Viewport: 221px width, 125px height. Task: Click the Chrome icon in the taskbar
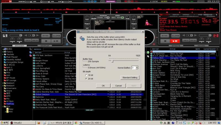pyautogui.click(x=76, y=123)
